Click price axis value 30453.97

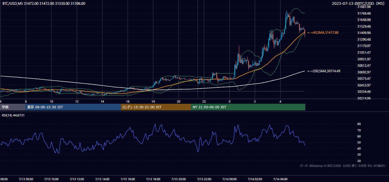(364, 85)
